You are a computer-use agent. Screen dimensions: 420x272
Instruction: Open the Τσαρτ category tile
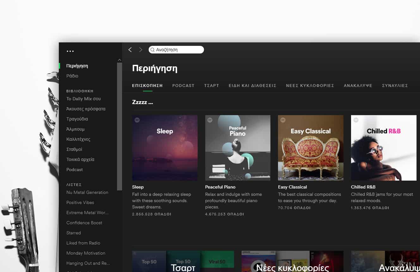tap(183, 261)
